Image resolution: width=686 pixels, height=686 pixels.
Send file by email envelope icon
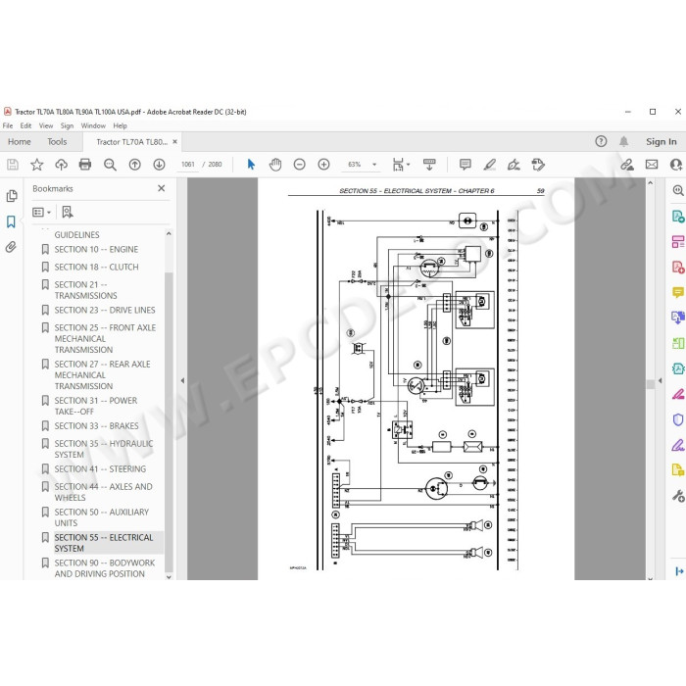pyautogui.click(x=652, y=165)
